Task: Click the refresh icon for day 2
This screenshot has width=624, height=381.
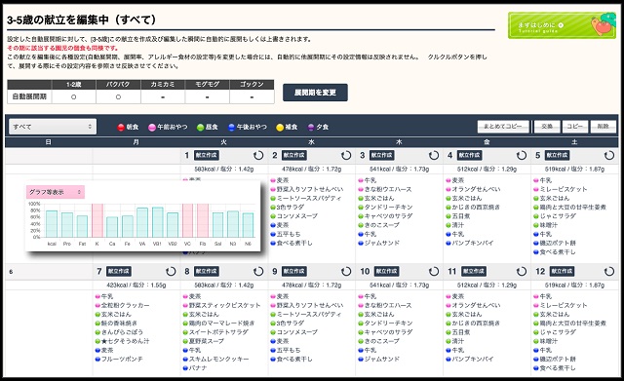Action: point(346,156)
